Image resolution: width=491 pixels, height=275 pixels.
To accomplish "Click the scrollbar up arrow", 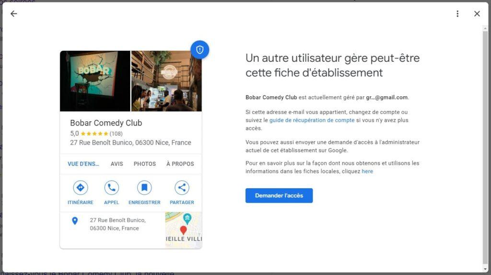I will click(485, 28).
